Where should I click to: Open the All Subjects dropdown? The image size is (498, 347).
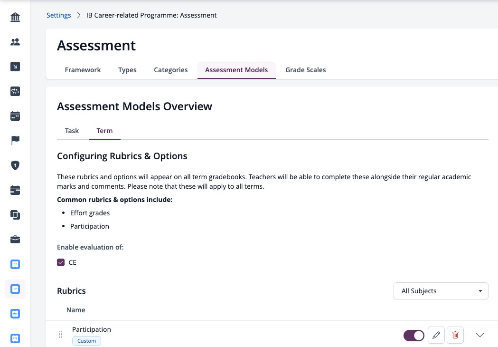pos(441,291)
